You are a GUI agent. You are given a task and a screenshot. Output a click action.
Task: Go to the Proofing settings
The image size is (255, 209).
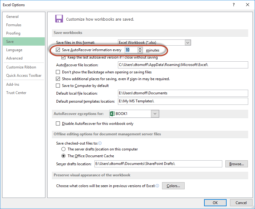click(13, 33)
